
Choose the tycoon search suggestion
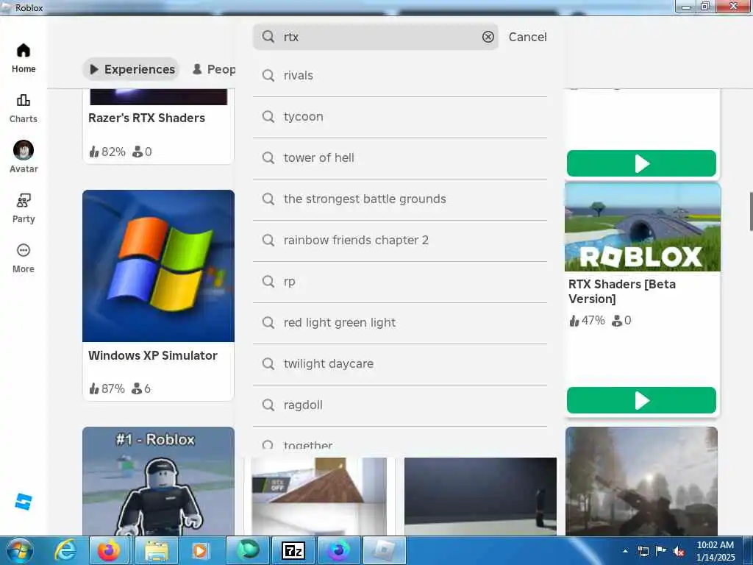pos(400,117)
